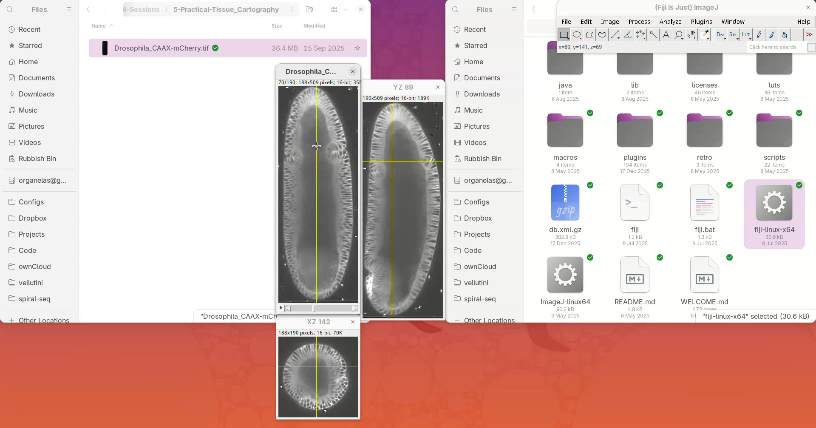Image resolution: width=816 pixels, height=428 pixels.
Task: Sort files by Modified column
Action: 314,26
